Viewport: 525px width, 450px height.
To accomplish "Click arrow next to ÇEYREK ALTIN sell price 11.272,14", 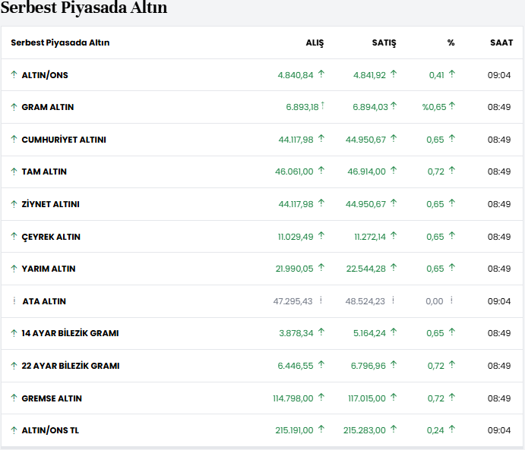I will (x=394, y=236).
